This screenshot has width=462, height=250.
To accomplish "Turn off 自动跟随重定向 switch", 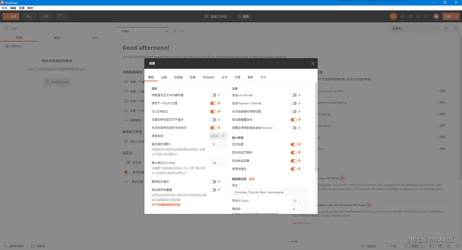I will coord(294,120).
